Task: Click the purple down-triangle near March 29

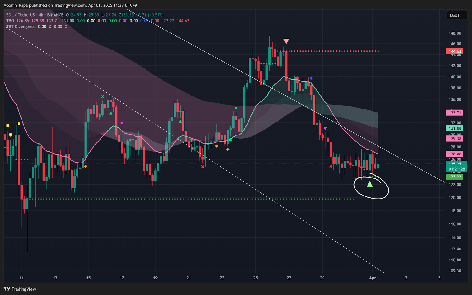Action: pos(325,128)
